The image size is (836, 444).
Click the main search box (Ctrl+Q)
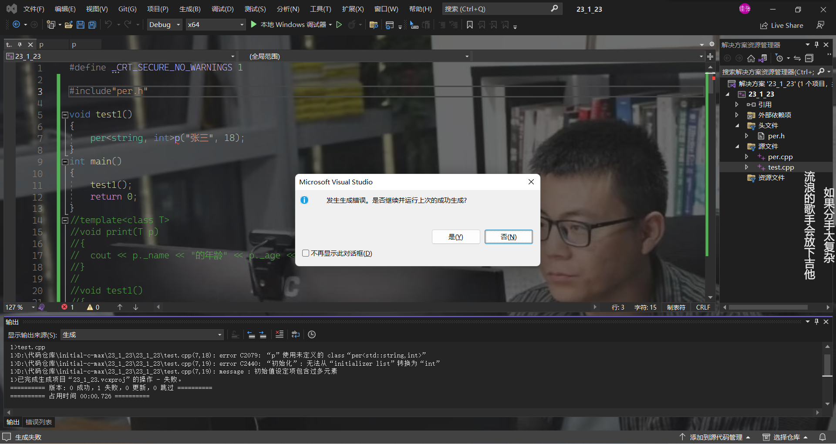tap(502, 9)
